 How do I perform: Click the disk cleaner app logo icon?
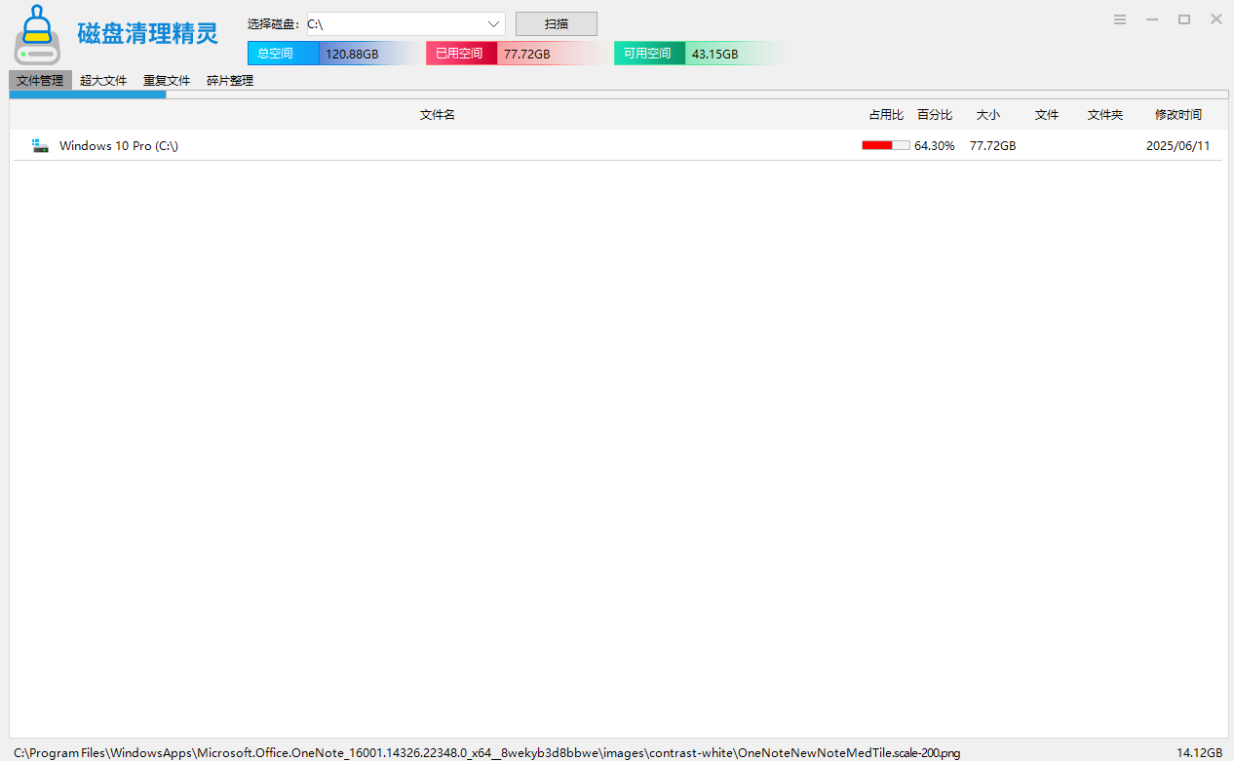pyautogui.click(x=37, y=35)
